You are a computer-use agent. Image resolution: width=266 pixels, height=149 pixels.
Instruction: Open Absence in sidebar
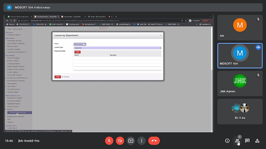11,122
